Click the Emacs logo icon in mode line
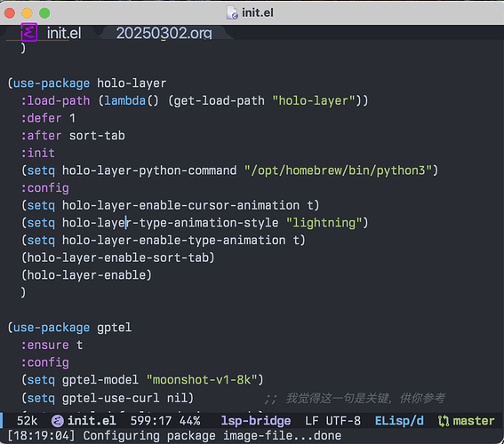This screenshot has height=444, width=504. pos(58,421)
